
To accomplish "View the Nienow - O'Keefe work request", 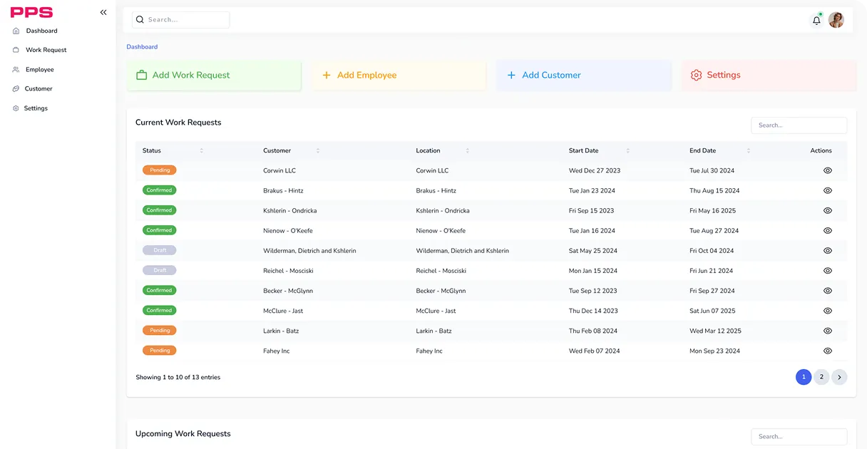I will [x=828, y=230].
